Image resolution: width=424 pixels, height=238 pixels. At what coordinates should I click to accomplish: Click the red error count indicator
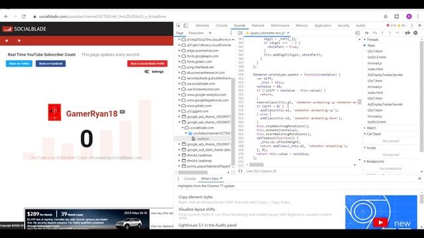pos(391,25)
